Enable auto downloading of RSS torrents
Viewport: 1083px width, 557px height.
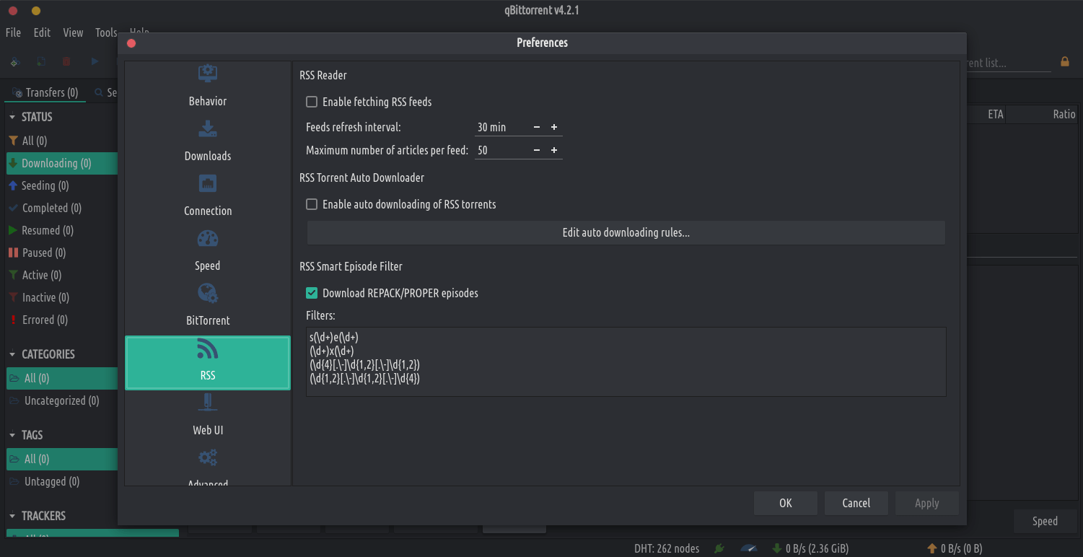312,204
